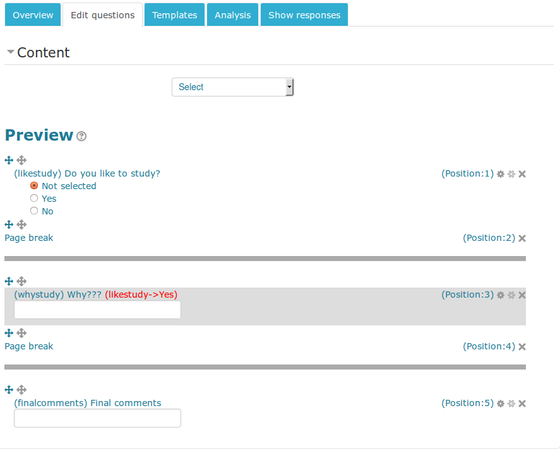The height and width of the screenshot is (449, 560).
Task: Go to the Templates tab
Action: click(174, 15)
